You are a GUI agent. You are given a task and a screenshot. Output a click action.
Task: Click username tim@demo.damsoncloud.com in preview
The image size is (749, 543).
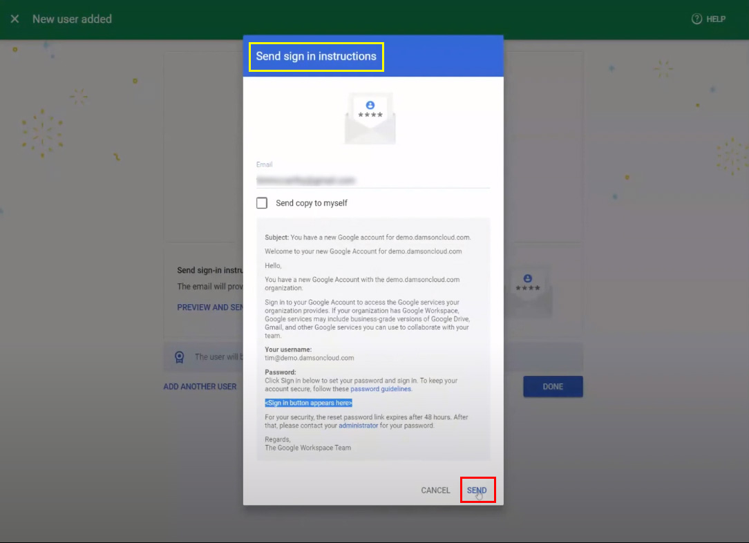tap(309, 359)
